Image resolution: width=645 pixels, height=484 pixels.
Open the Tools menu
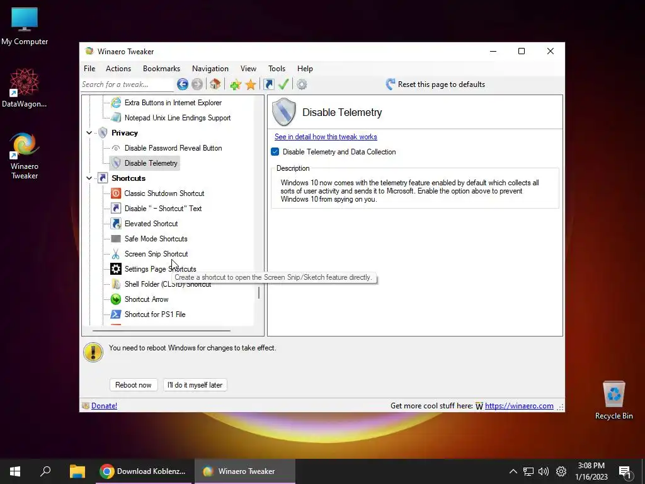pos(277,68)
